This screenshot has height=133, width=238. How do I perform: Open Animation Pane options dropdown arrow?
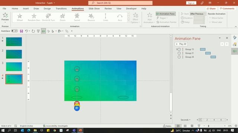pos(220,38)
